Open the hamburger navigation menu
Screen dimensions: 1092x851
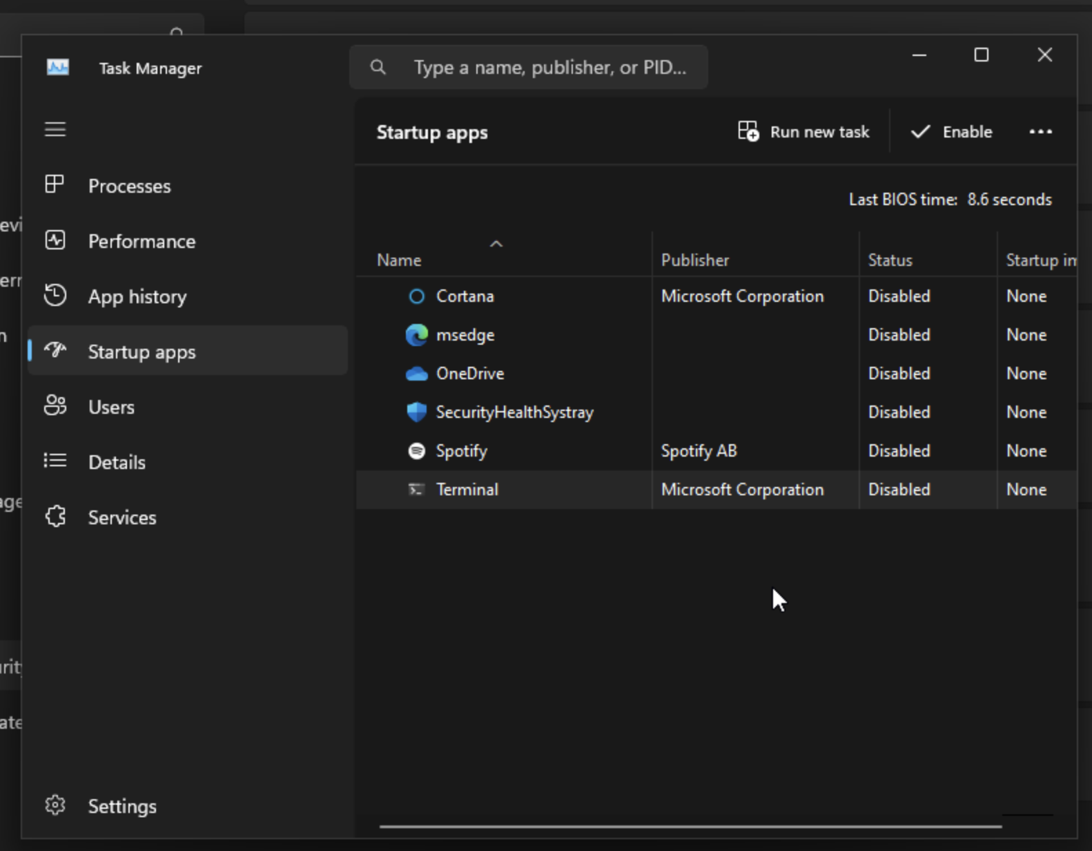click(55, 129)
